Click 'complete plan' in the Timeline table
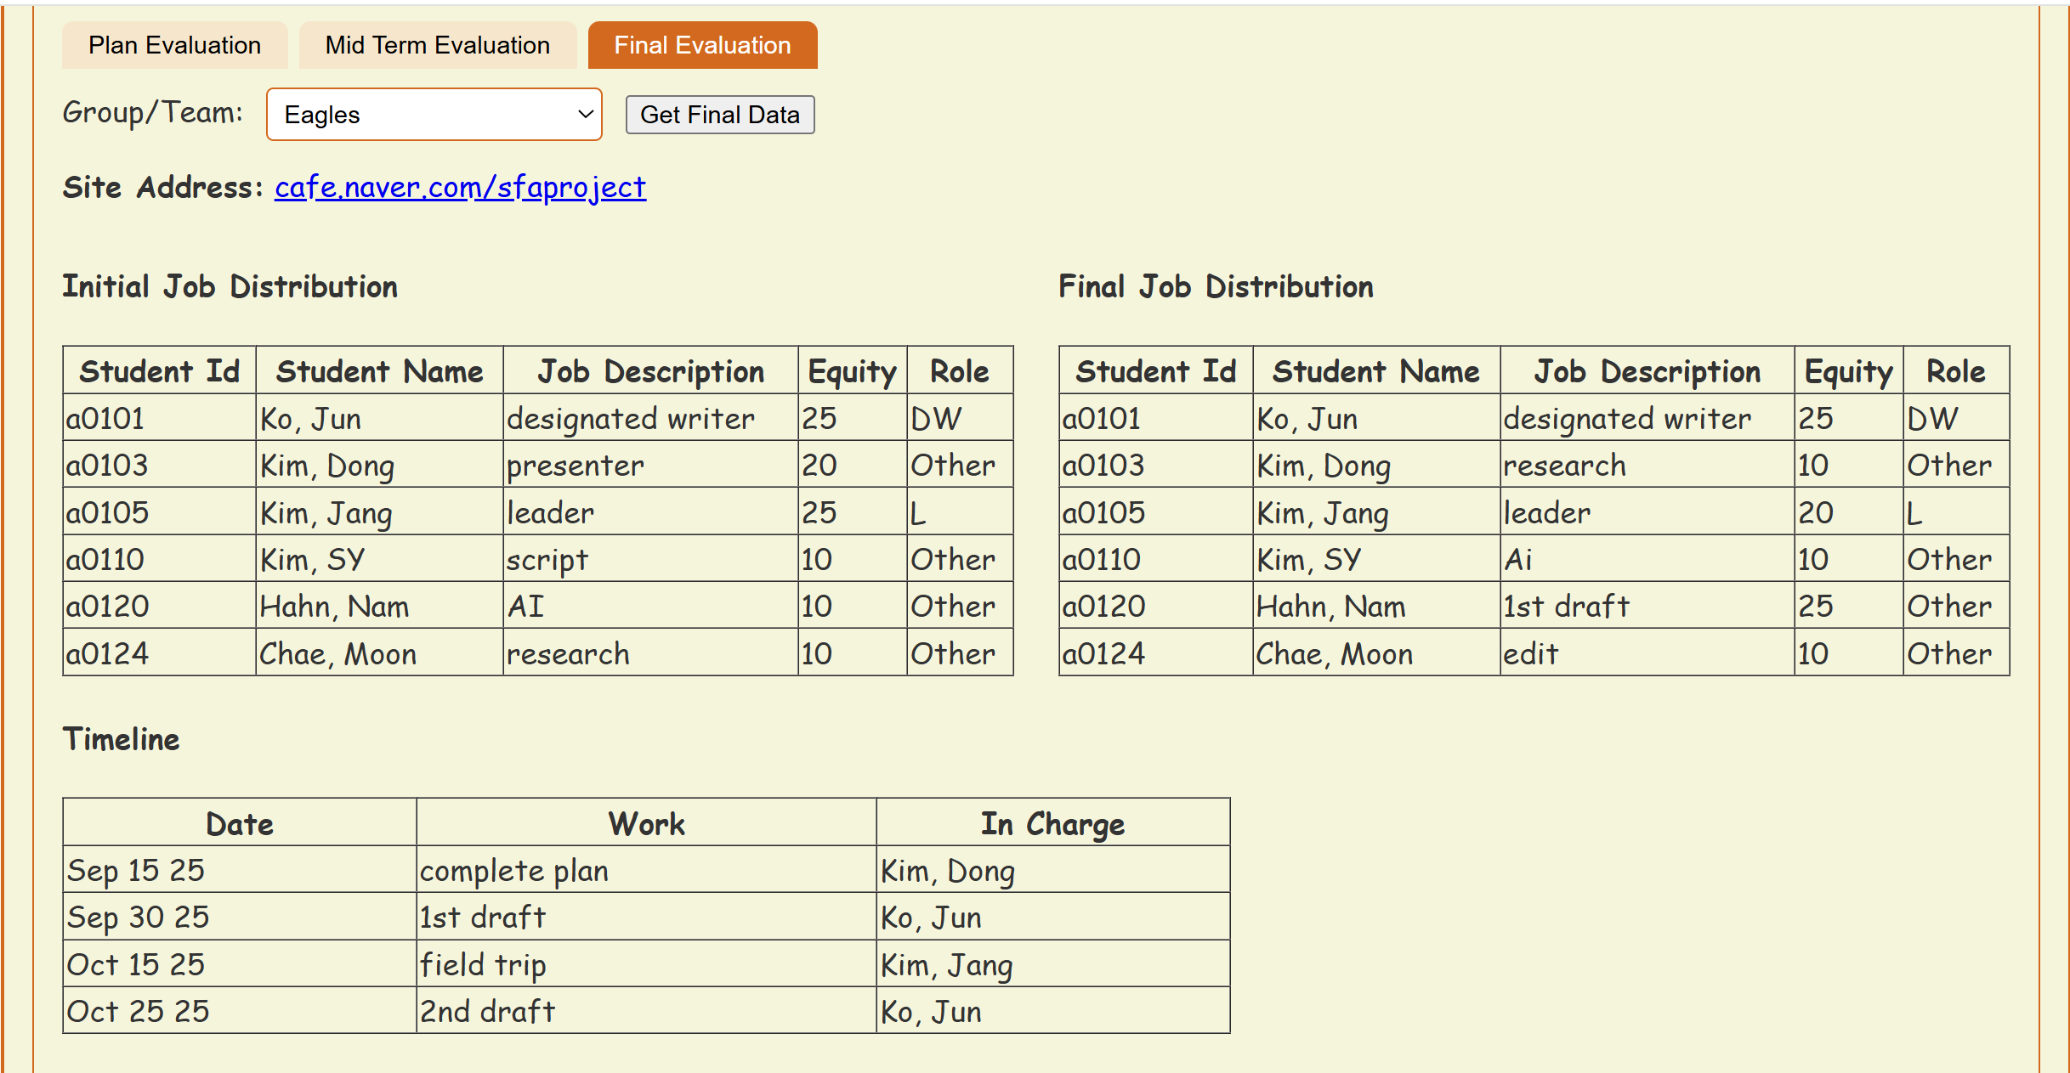This screenshot has height=1073, width=2070. (x=514, y=870)
